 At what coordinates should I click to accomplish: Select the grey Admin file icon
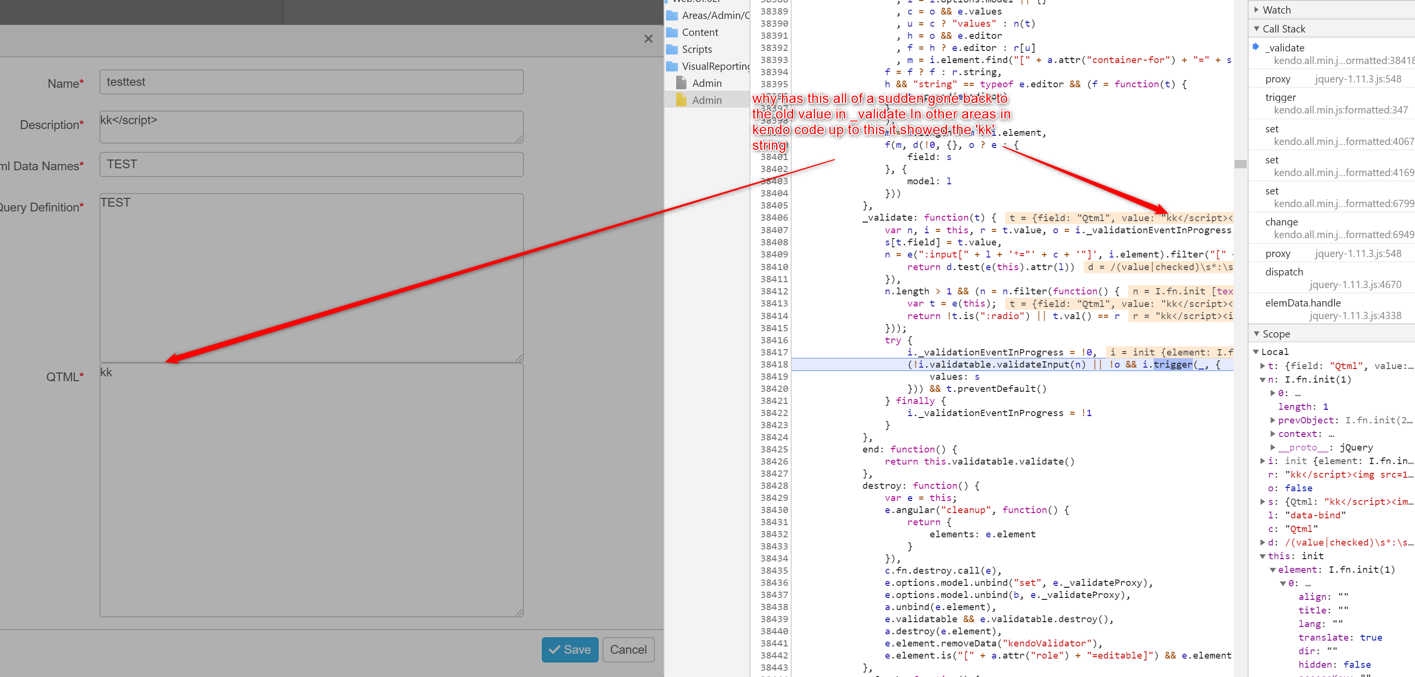tap(681, 83)
